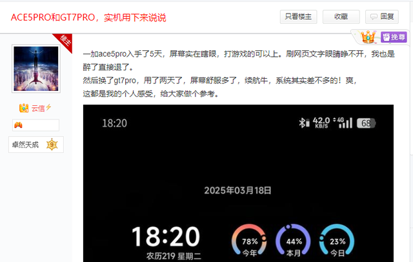
Task: Click the 只看楼主 button
Action: (298, 17)
